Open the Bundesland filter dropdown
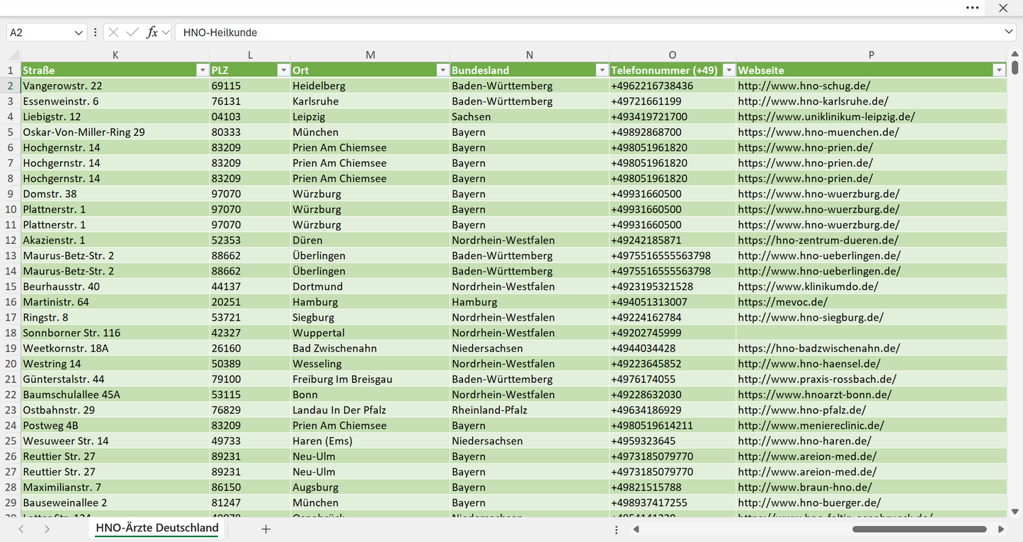Viewport: 1023px width, 542px height. coord(602,70)
